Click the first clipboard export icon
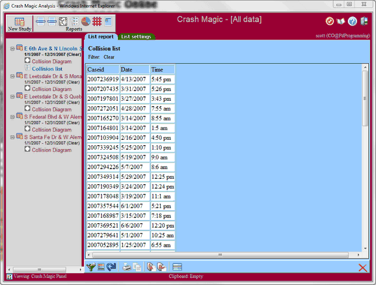The height and width of the screenshot is (285, 376). tap(151, 267)
